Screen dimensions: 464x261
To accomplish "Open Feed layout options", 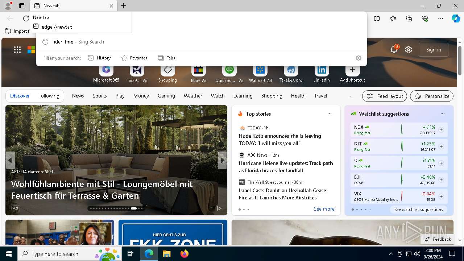I will click(x=385, y=96).
